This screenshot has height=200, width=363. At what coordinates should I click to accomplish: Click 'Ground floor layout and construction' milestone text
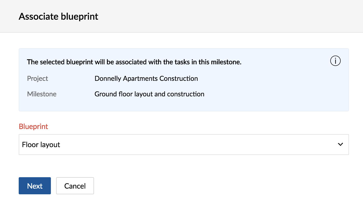click(x=149, y=94)
